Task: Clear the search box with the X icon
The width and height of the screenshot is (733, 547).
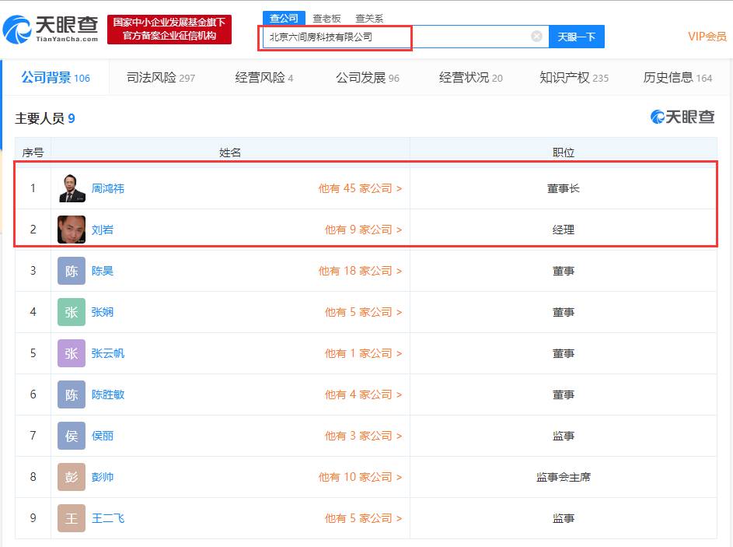Action: 536,36
